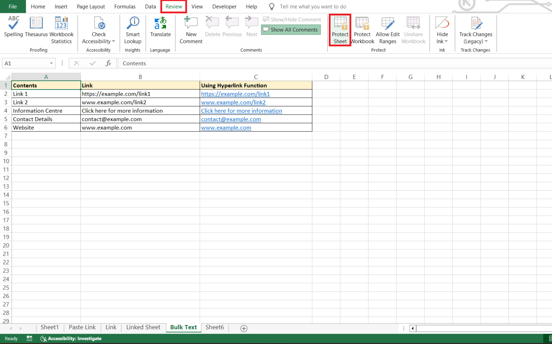The width and height of the screenshot is (552, 344).
Task: Open the Name Box dropdown
Action: [51, 63]
